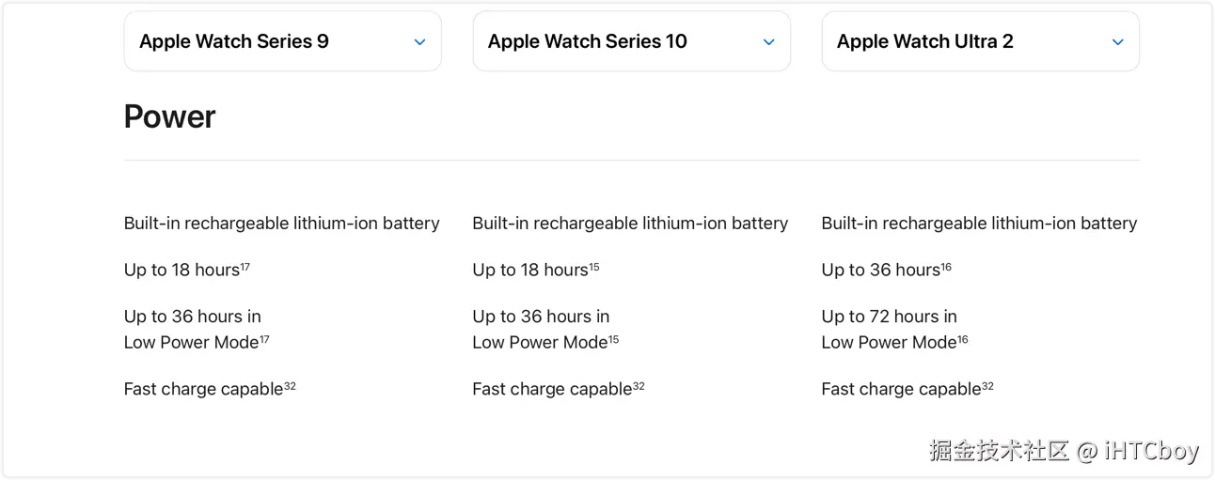Screen dimensions: 1215x480
Task: Click the chevron arrow beside Ultra 2
Action: [x=1117, y=42]
